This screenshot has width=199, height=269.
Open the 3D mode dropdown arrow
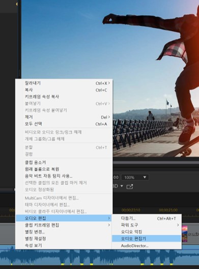pos(122,186)
